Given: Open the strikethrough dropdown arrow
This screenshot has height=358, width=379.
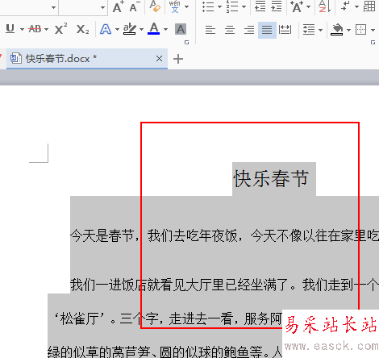Looking at the screenshot, I should pos(46,29).
